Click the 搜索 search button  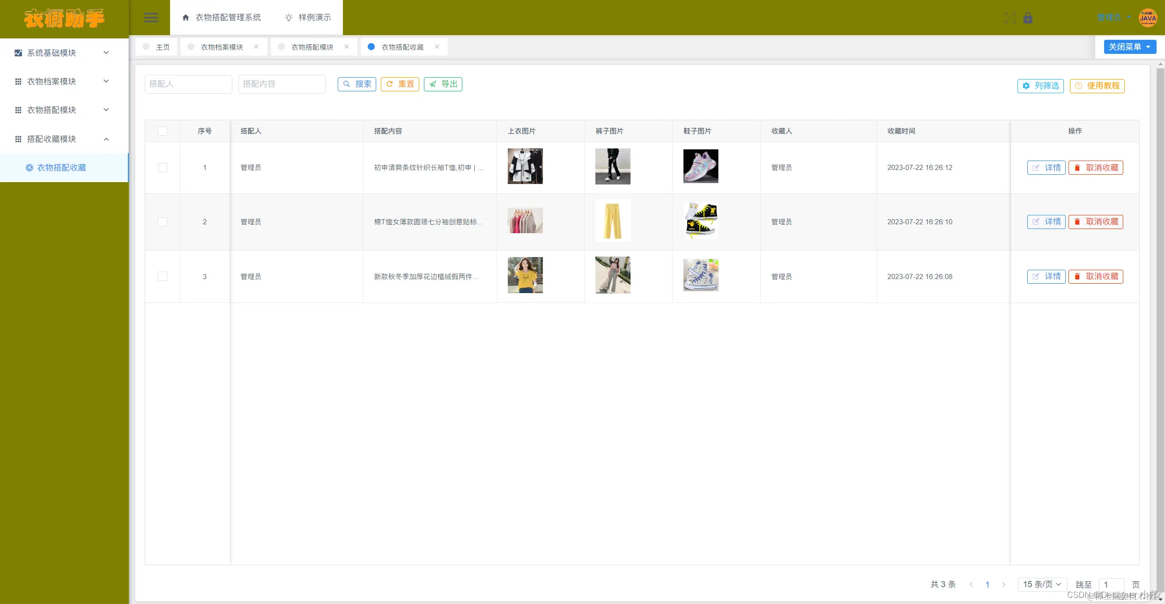[357, 84]
